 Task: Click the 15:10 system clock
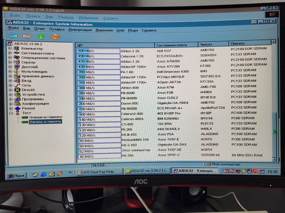(272, 171)
